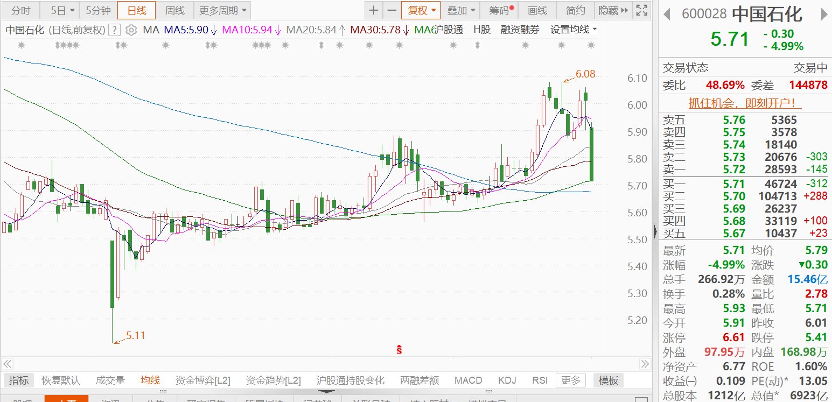The image size is (832, 402).
Task: Click the zoom out minus icon
Action: [391, 10]
